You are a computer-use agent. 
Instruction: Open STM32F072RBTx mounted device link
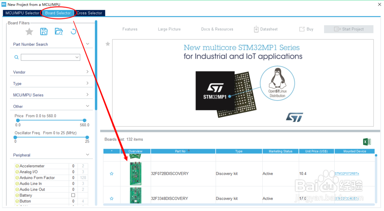tap(347, 173)
